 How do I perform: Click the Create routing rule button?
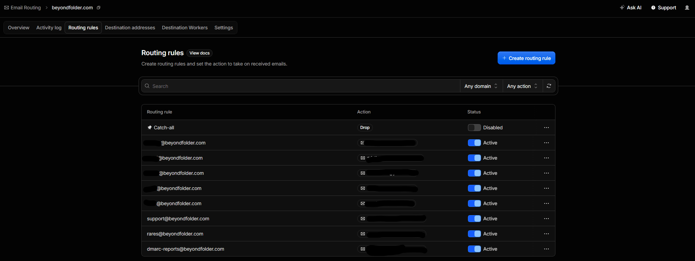pos(526,58)
